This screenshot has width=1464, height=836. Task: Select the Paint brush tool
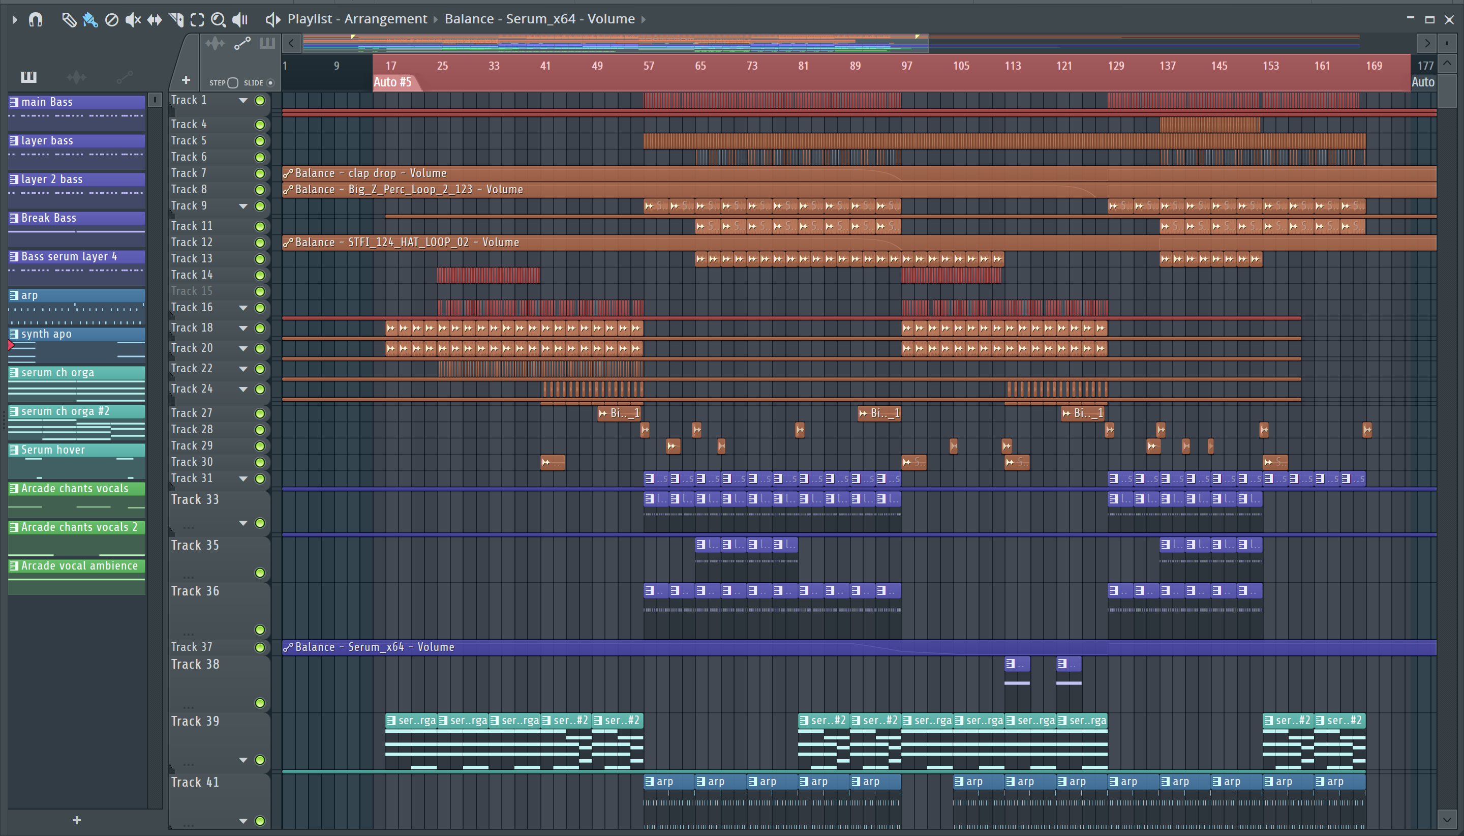tap(90, 20)
